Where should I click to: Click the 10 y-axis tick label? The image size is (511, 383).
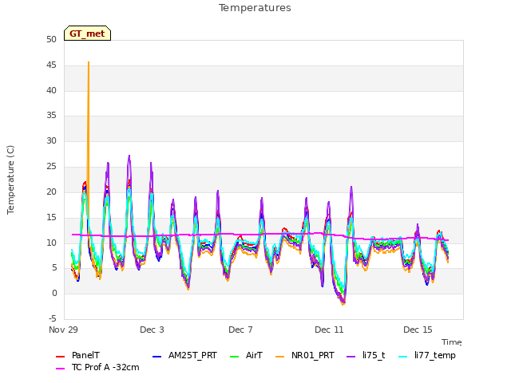coord(51,243)
